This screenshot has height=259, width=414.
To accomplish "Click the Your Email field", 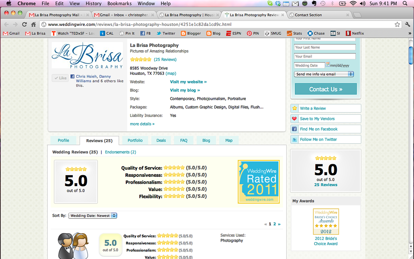I will [x=325, y=56].
